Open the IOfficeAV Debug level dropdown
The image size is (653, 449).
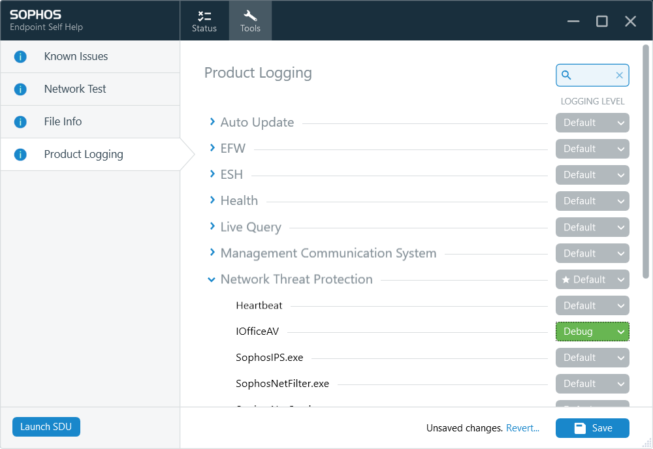tap(592, 332)
